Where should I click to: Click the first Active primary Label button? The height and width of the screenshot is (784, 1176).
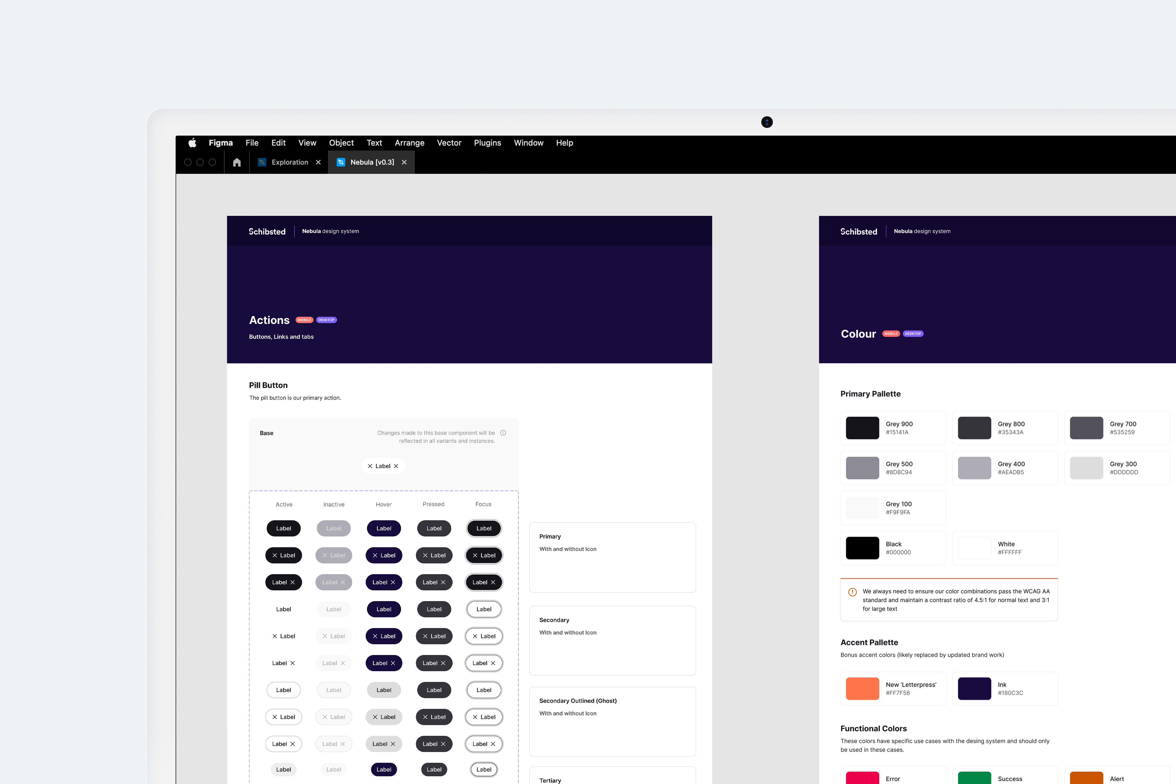coord(283,528)
